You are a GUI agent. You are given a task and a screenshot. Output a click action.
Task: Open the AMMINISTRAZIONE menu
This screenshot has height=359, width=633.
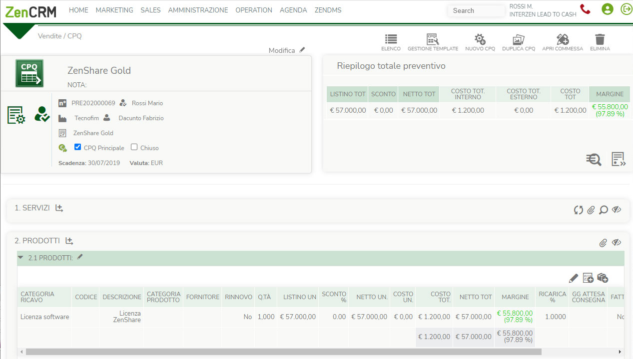(198, 10)
